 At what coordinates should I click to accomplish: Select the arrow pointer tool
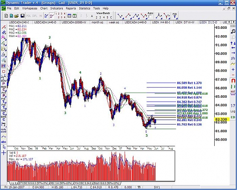(x=4, y=147)
